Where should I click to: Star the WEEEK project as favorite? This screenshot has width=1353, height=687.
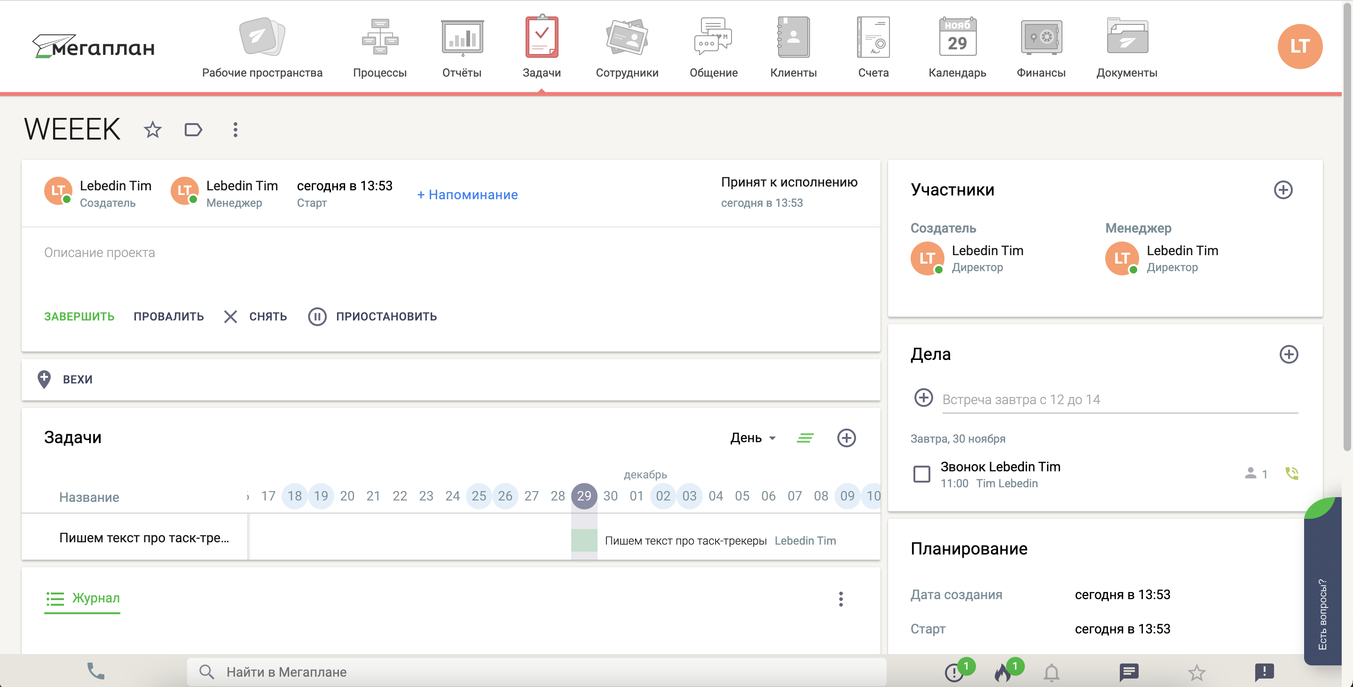click(152, 130)
